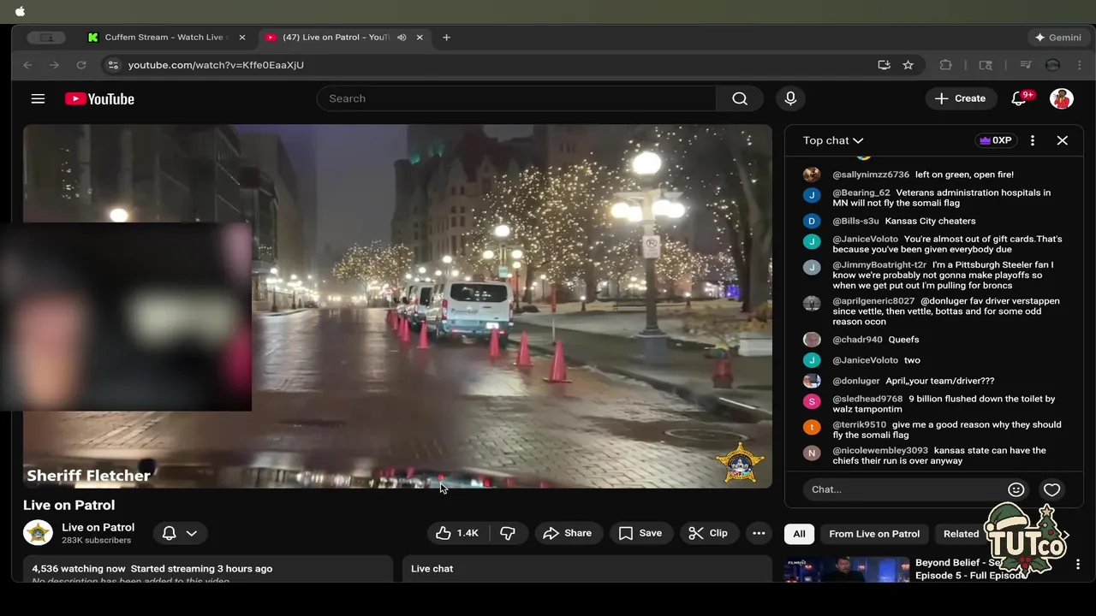The height and width of the screenshot is (616, 1096).
Task: Open a new browser tab
Action: (x=446, y=38)
